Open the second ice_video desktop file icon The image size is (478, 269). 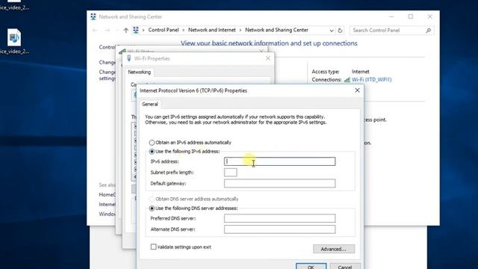(14, 37)
